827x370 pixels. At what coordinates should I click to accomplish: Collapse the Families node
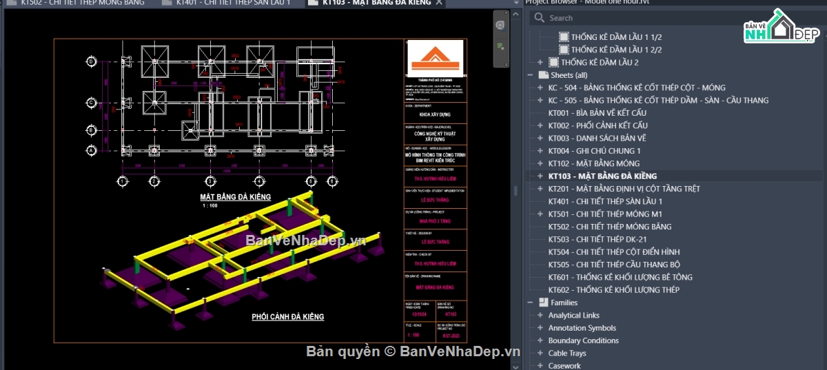[530, 302]
